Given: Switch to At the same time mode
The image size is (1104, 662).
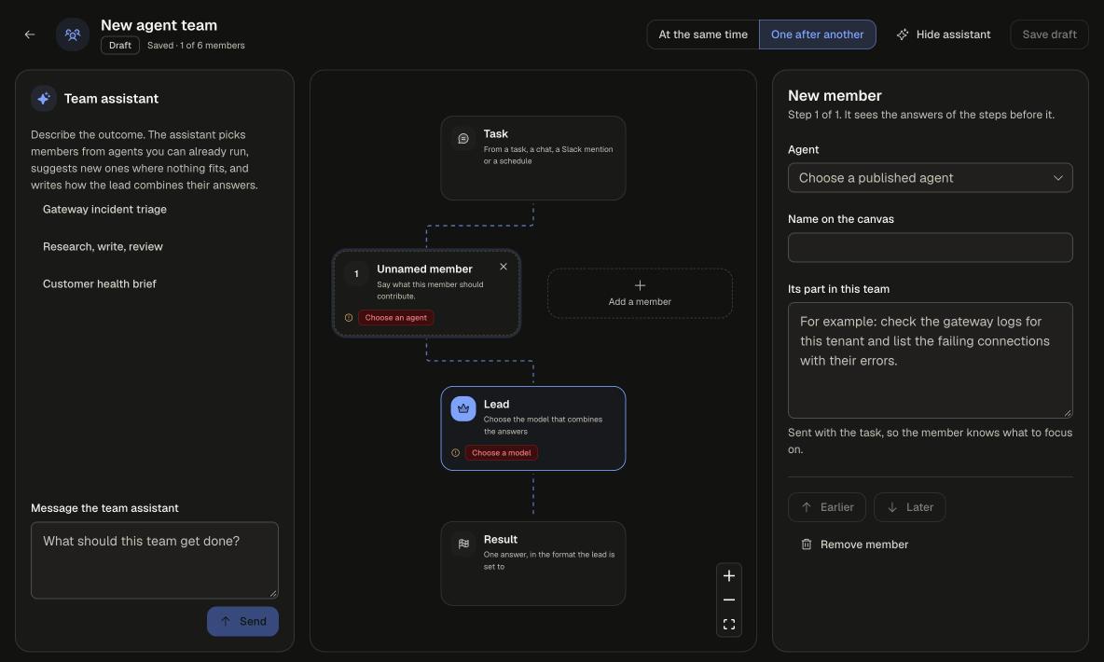Looking at the screenshot, I should pyautogui.click(x=703, y=34).
